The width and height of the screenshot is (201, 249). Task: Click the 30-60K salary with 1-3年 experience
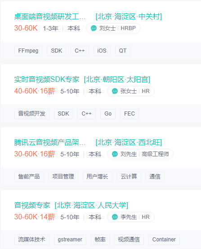pyautogui.click(x=26, y=28)
